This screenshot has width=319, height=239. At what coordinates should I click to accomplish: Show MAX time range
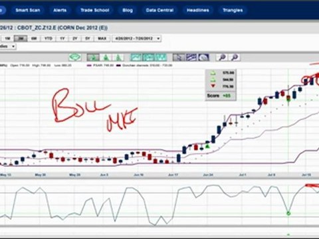[102, 39]
